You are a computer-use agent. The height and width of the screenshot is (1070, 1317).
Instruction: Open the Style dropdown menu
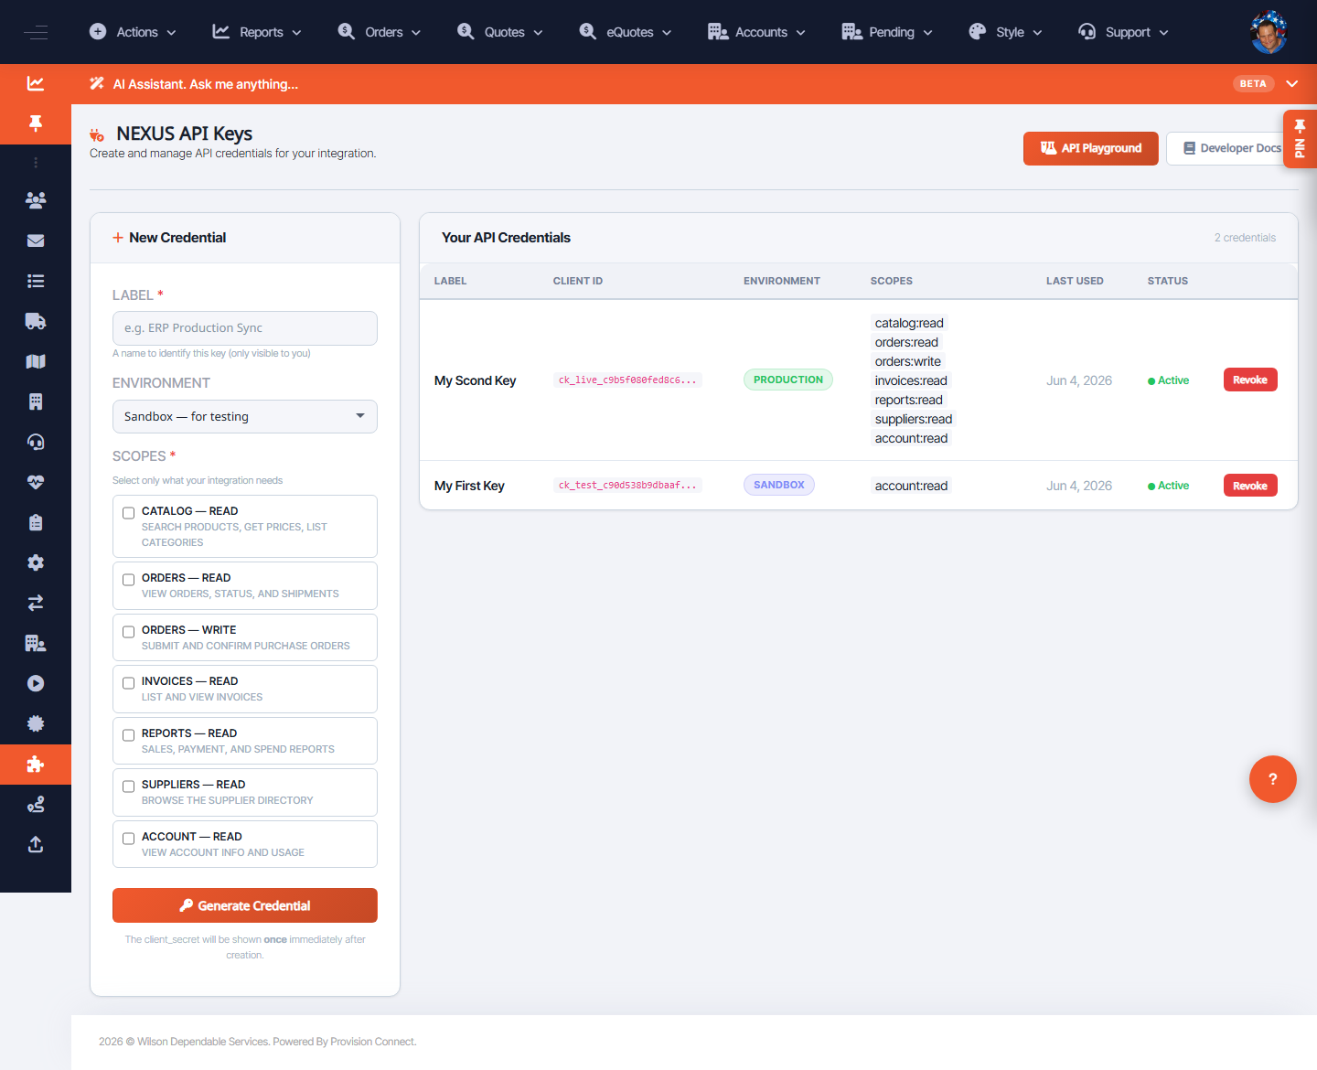tap(1005, 32)
